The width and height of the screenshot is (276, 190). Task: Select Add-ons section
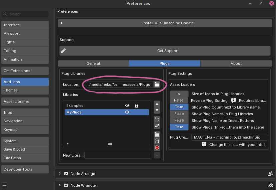point(25,82)
